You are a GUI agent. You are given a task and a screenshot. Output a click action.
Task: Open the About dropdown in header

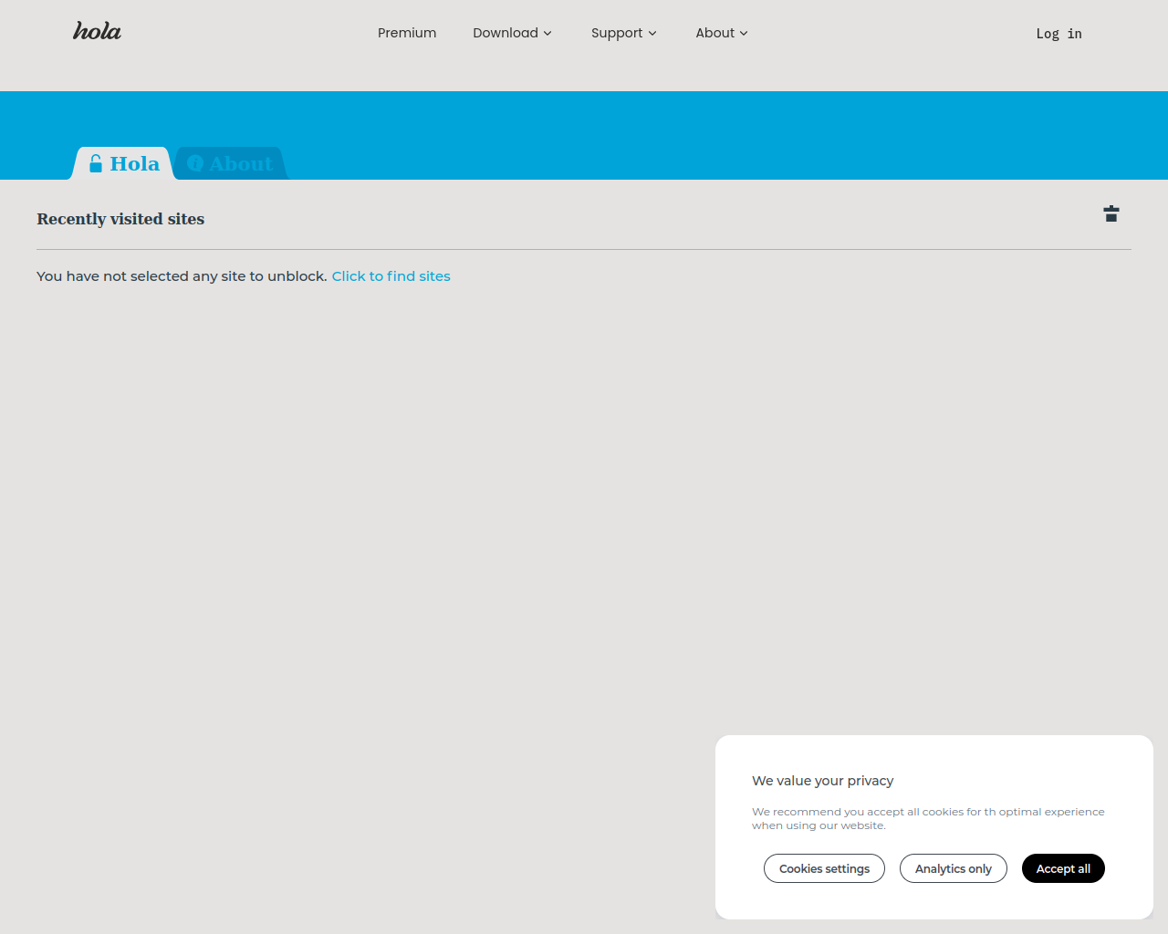click(x=721, y=33)
